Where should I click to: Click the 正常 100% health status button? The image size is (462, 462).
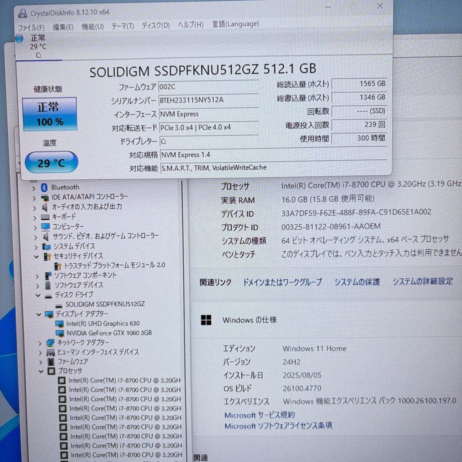click(49, 114)
